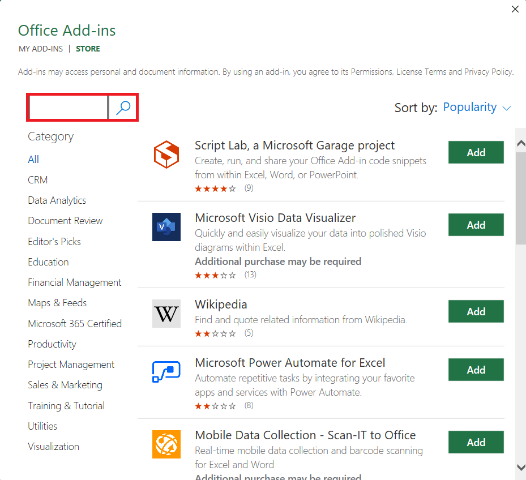
Task: Filter by Productivity category
Action: [52, 344]
